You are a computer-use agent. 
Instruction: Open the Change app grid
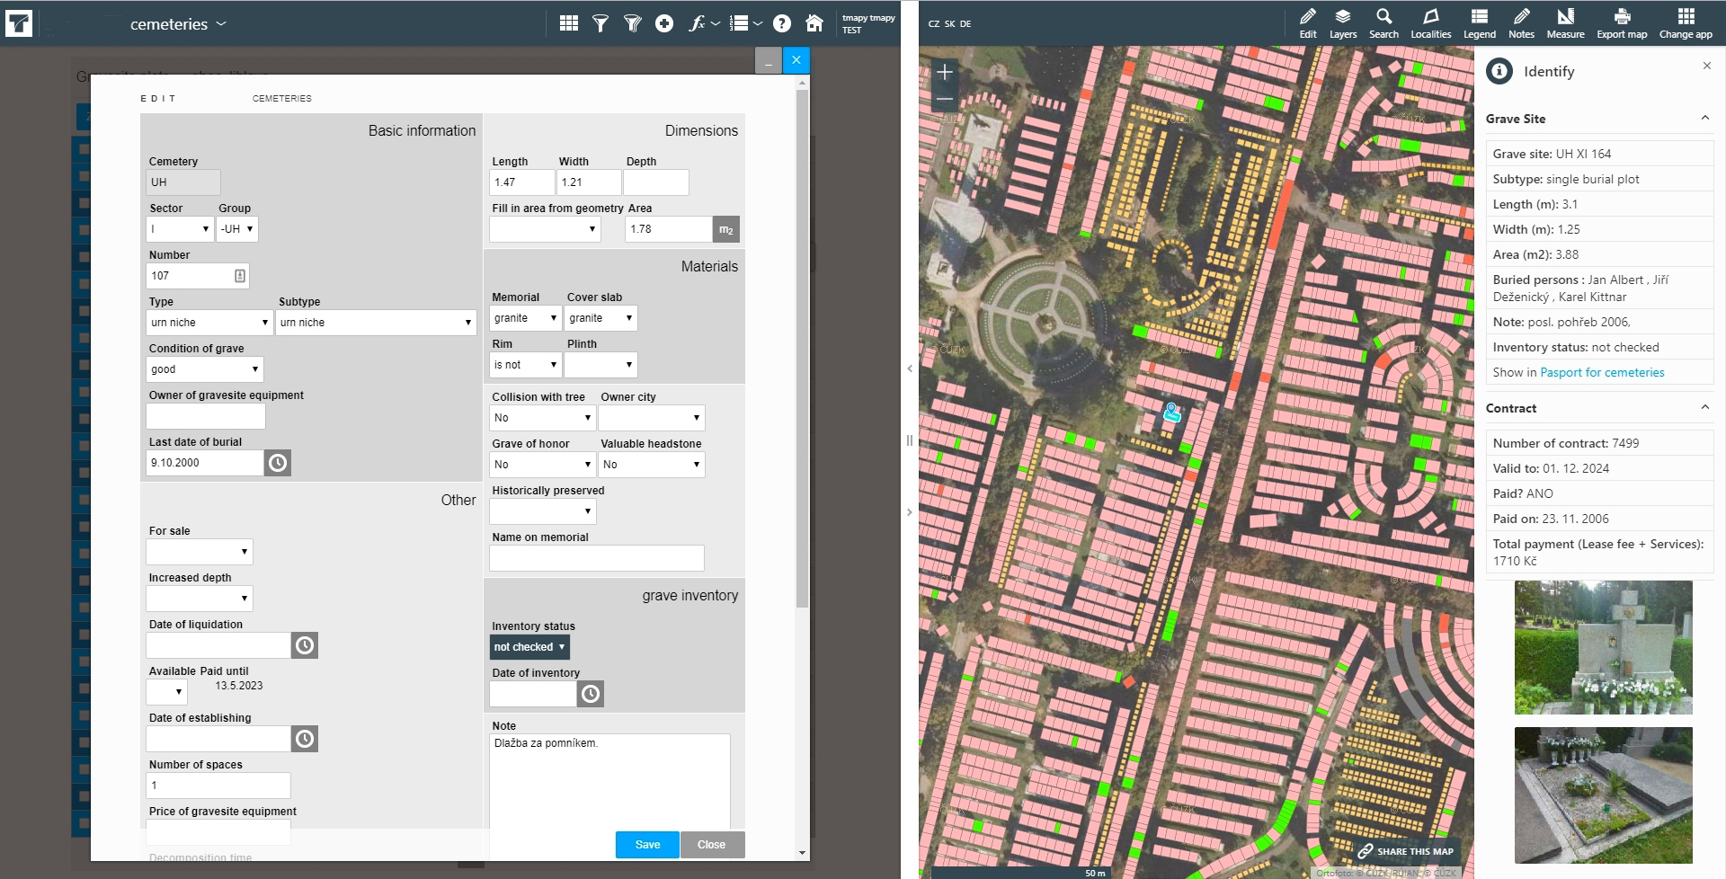coord(1686,23)
